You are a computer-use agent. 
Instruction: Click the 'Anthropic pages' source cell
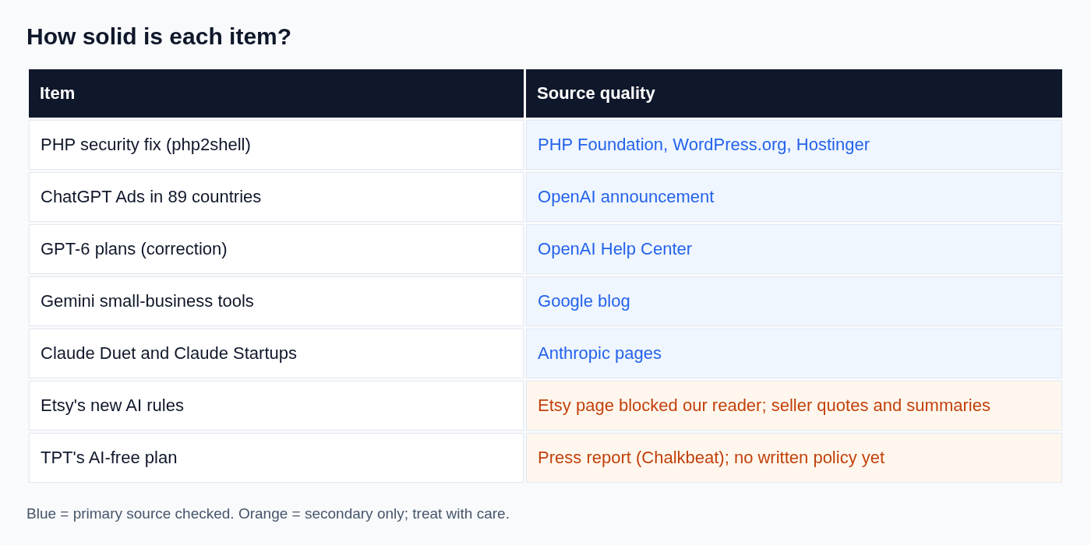794,353
